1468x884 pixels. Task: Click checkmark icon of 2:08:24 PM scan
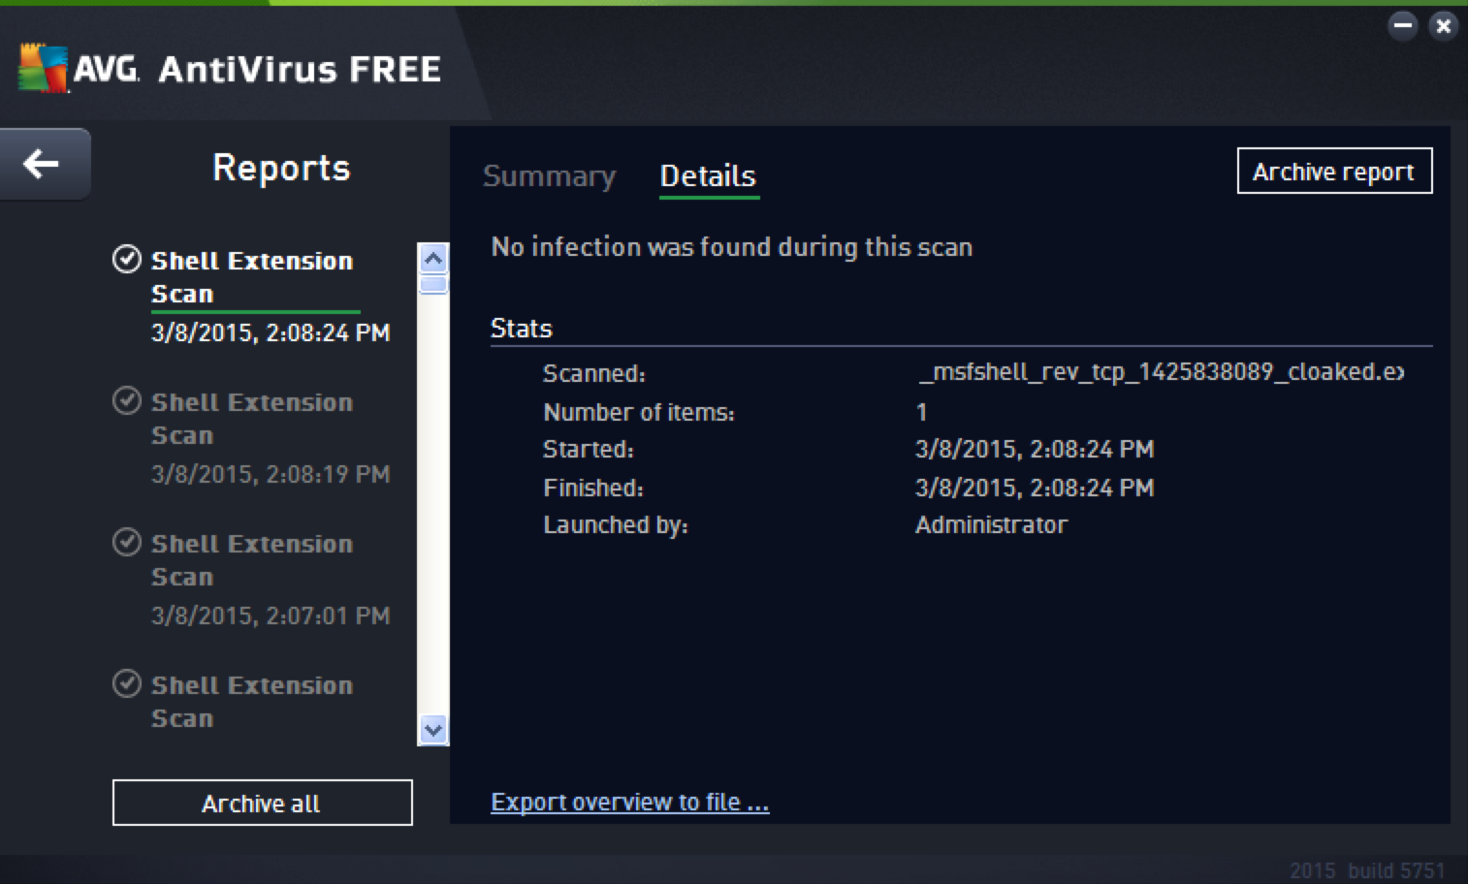click(127, 259)
